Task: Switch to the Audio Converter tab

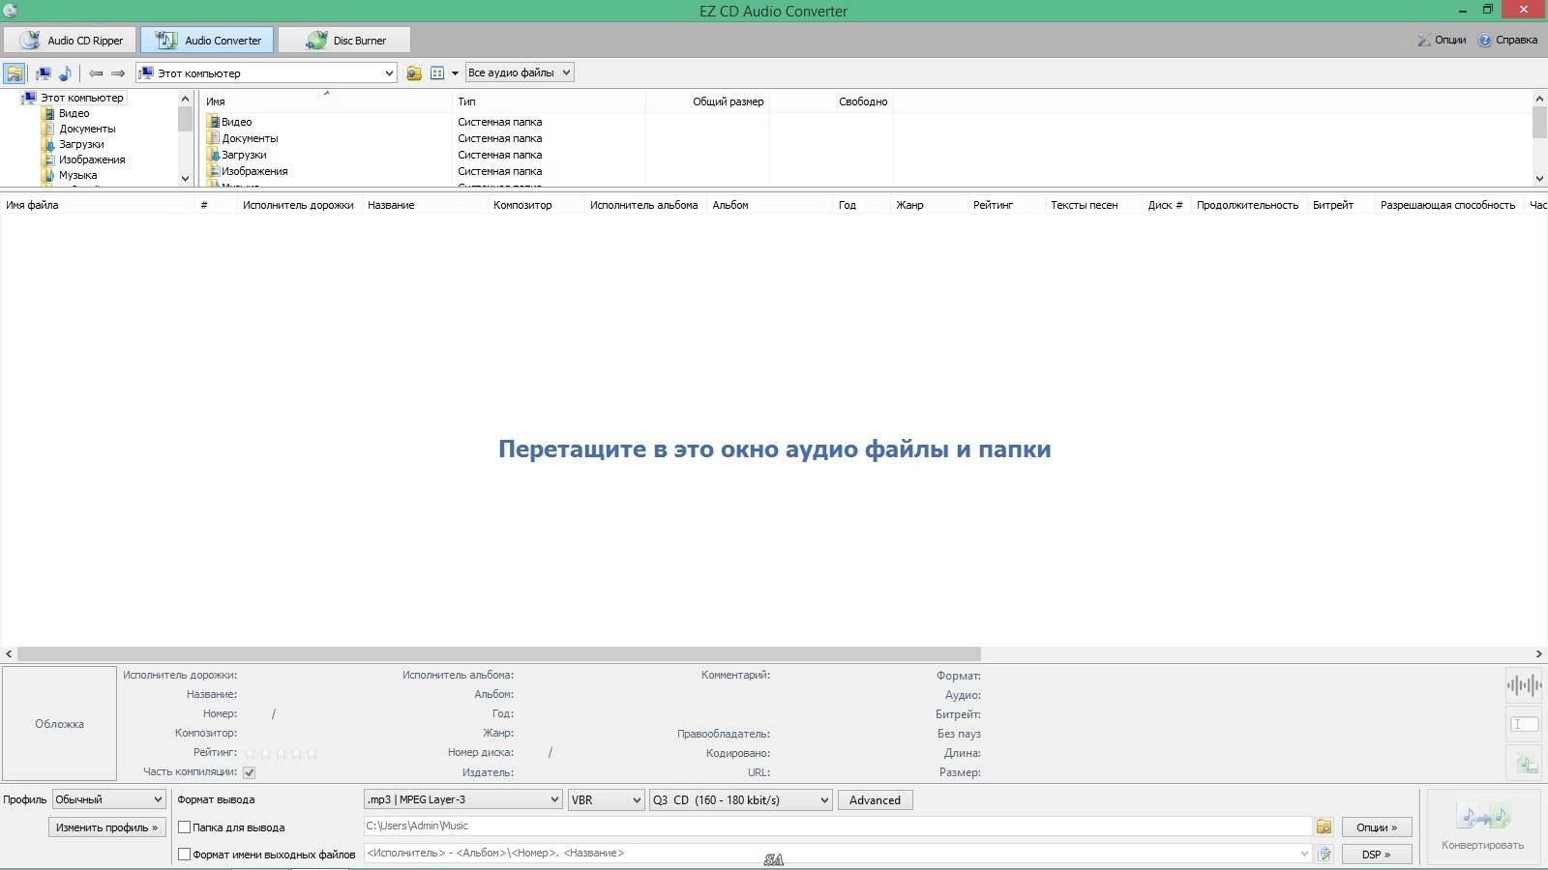Action: click(x=207, y=40)
